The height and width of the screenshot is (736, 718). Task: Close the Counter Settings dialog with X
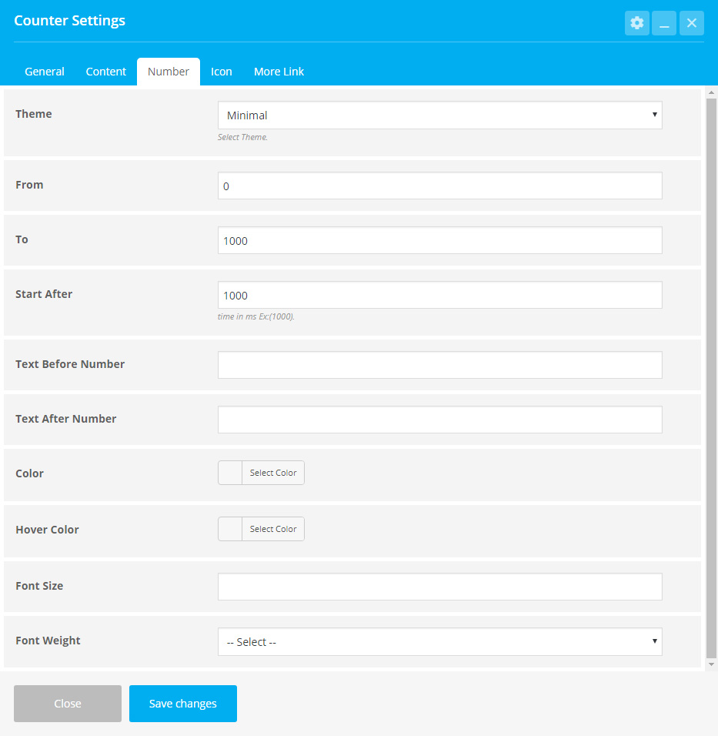tap(692, 23)
